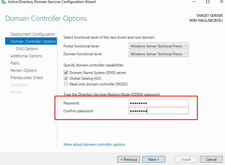
Task: Toggle Read only domain controller (RODC) checkbox
Action: [66, 84]
